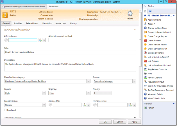Enable the Escalated checkbox
The height and width of the screenshot is (126, 177).
point(6,110)
